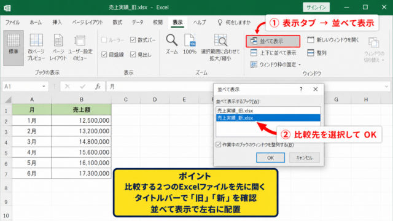This screenshot has width=393, height=221.
Task: Select column A header
Action: click(32, 99)
